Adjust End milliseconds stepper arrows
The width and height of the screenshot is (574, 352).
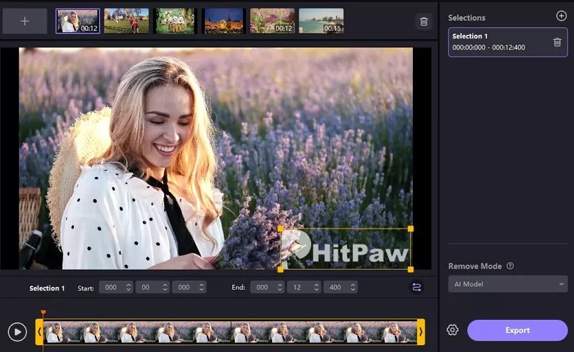(x=353, y=287)
